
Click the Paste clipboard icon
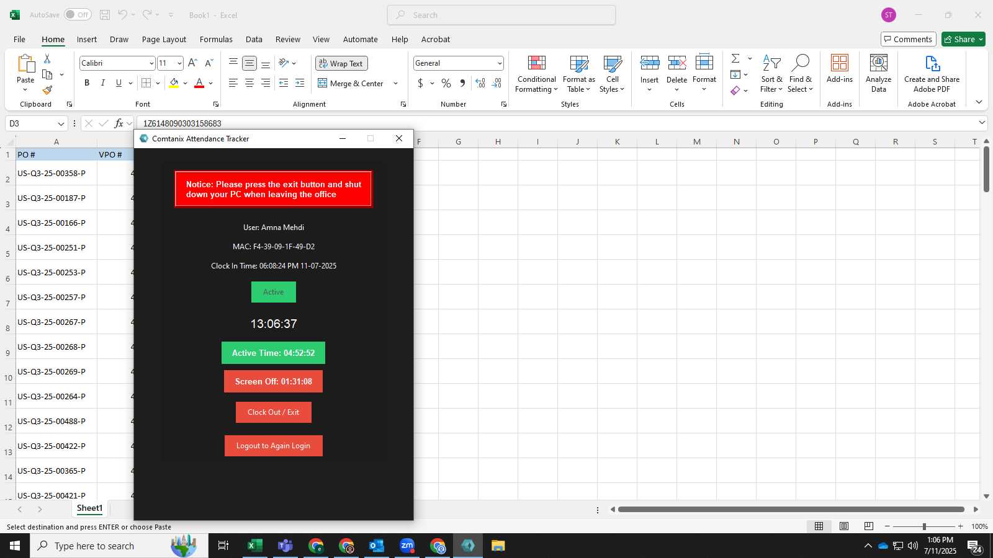click(25, 64)
